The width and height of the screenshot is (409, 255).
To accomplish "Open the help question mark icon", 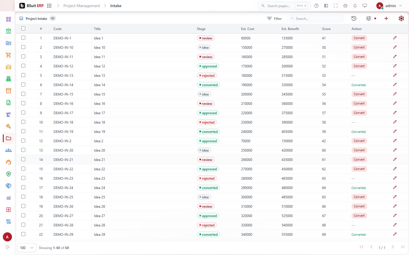I will tap(316, 6).
